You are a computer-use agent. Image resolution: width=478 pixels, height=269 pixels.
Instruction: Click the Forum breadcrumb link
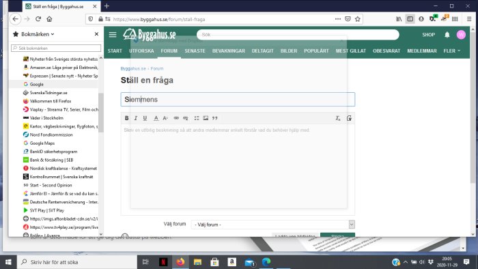tap(157, 68)
